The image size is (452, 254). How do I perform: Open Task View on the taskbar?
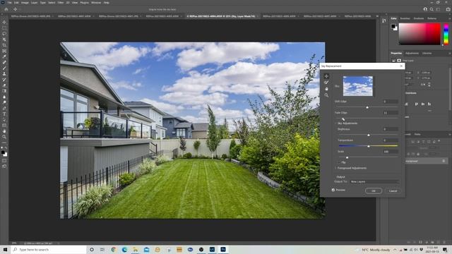[x=102, y=249]
